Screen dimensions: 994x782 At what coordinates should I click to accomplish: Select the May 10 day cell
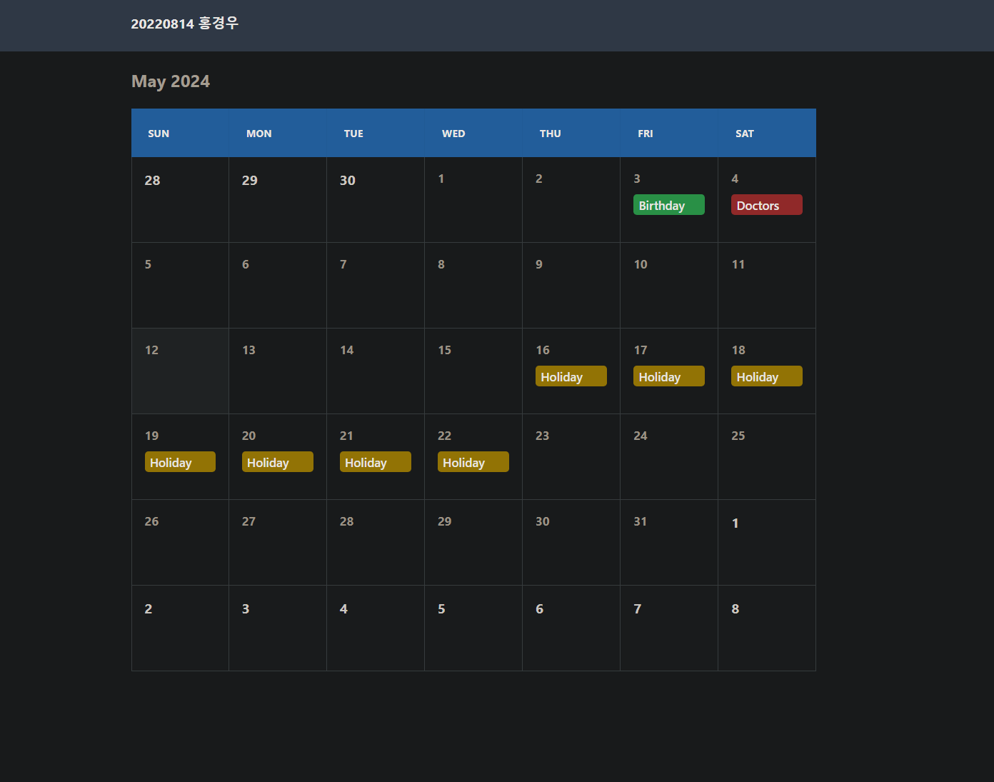pyautogui.click(x=669, y=286)
